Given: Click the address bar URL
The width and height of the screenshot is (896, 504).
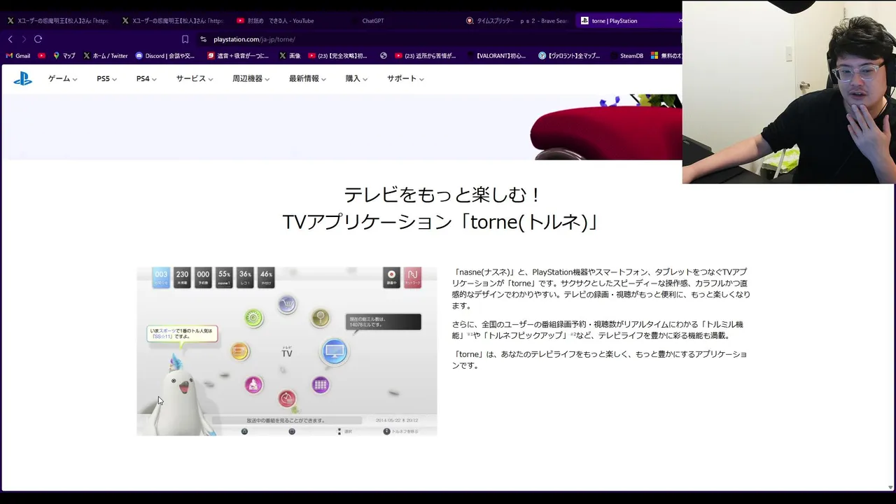Looking at the screenshot, I should pyautogui.click(x=254, y=39).
